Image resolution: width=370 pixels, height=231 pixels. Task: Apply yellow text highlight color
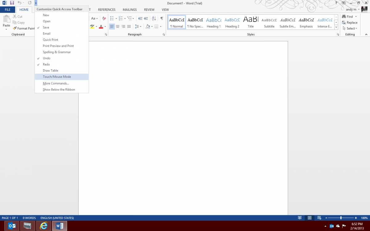(x=92, y=26)
